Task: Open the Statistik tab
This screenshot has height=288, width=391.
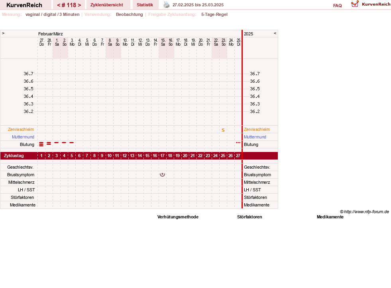Action: (x=145, y=5)
